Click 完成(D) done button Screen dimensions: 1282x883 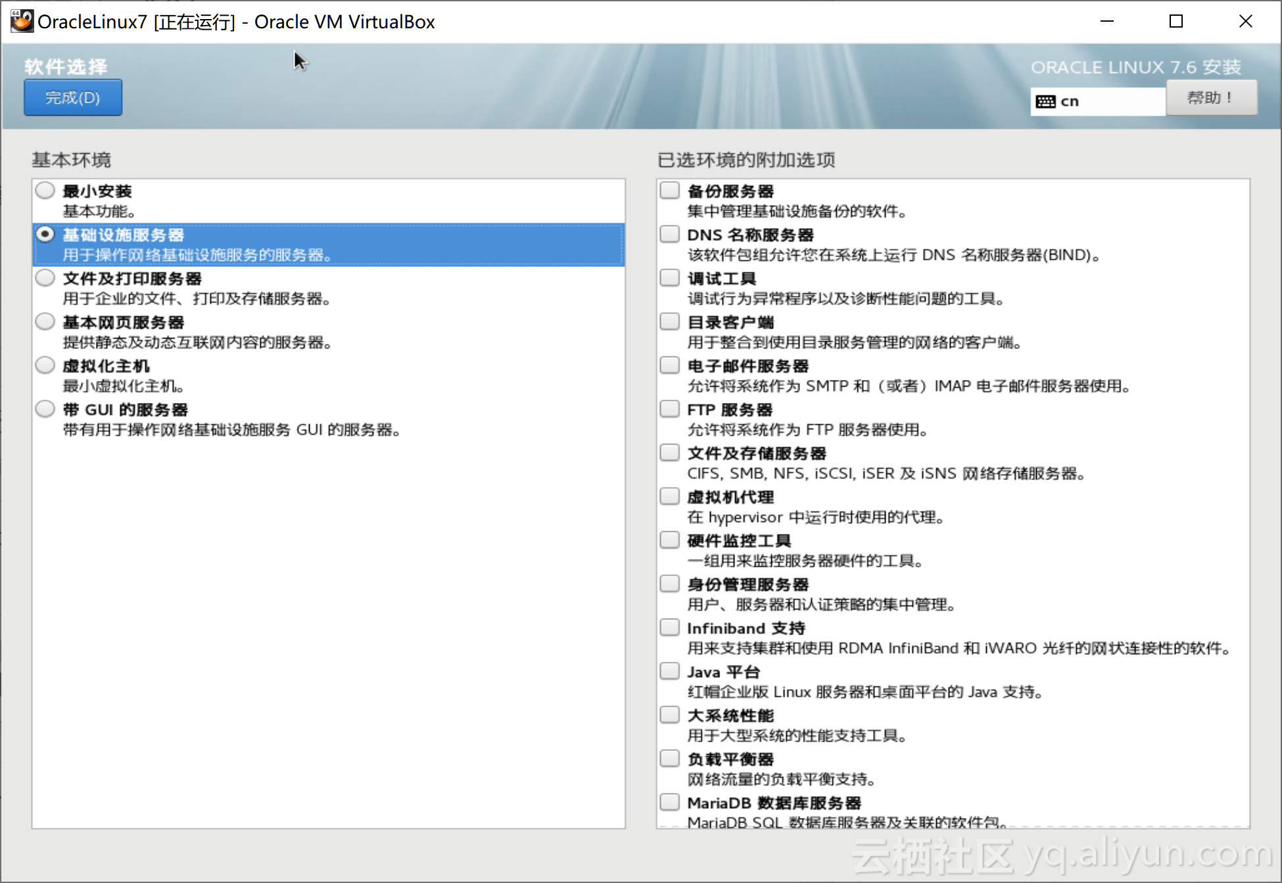coord(73,97)
